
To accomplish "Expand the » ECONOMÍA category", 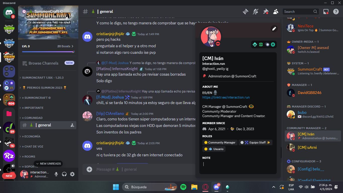I will click(x=30, y=136).
